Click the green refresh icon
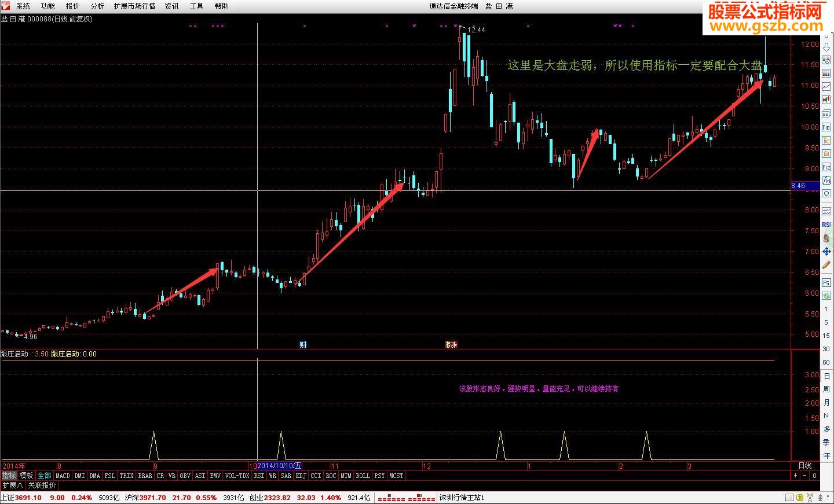Screen dimensions: 834x504 [x=826, y=296]
